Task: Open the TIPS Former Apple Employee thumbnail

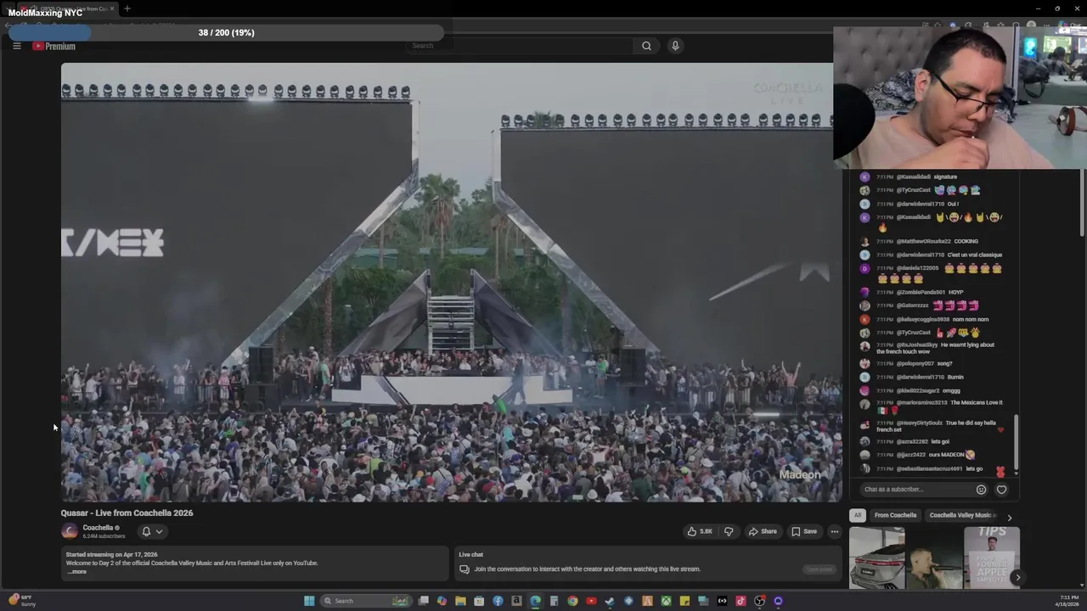Action: [991, 558]
